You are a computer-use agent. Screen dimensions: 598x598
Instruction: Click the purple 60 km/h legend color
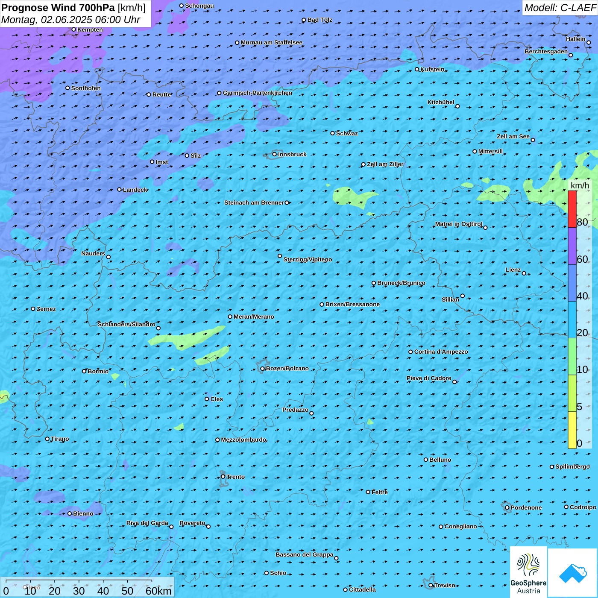click(572, 246)
